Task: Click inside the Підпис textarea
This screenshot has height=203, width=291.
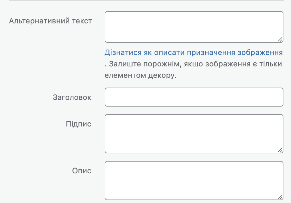Action: click(194, 134)
